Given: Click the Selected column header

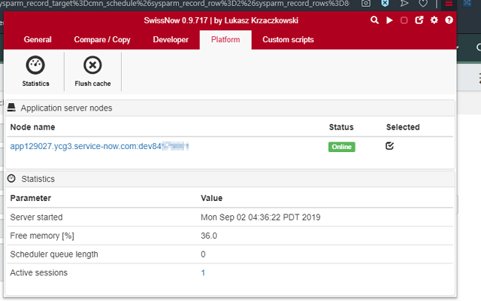Looking at the screenshot, I should 403,127.
